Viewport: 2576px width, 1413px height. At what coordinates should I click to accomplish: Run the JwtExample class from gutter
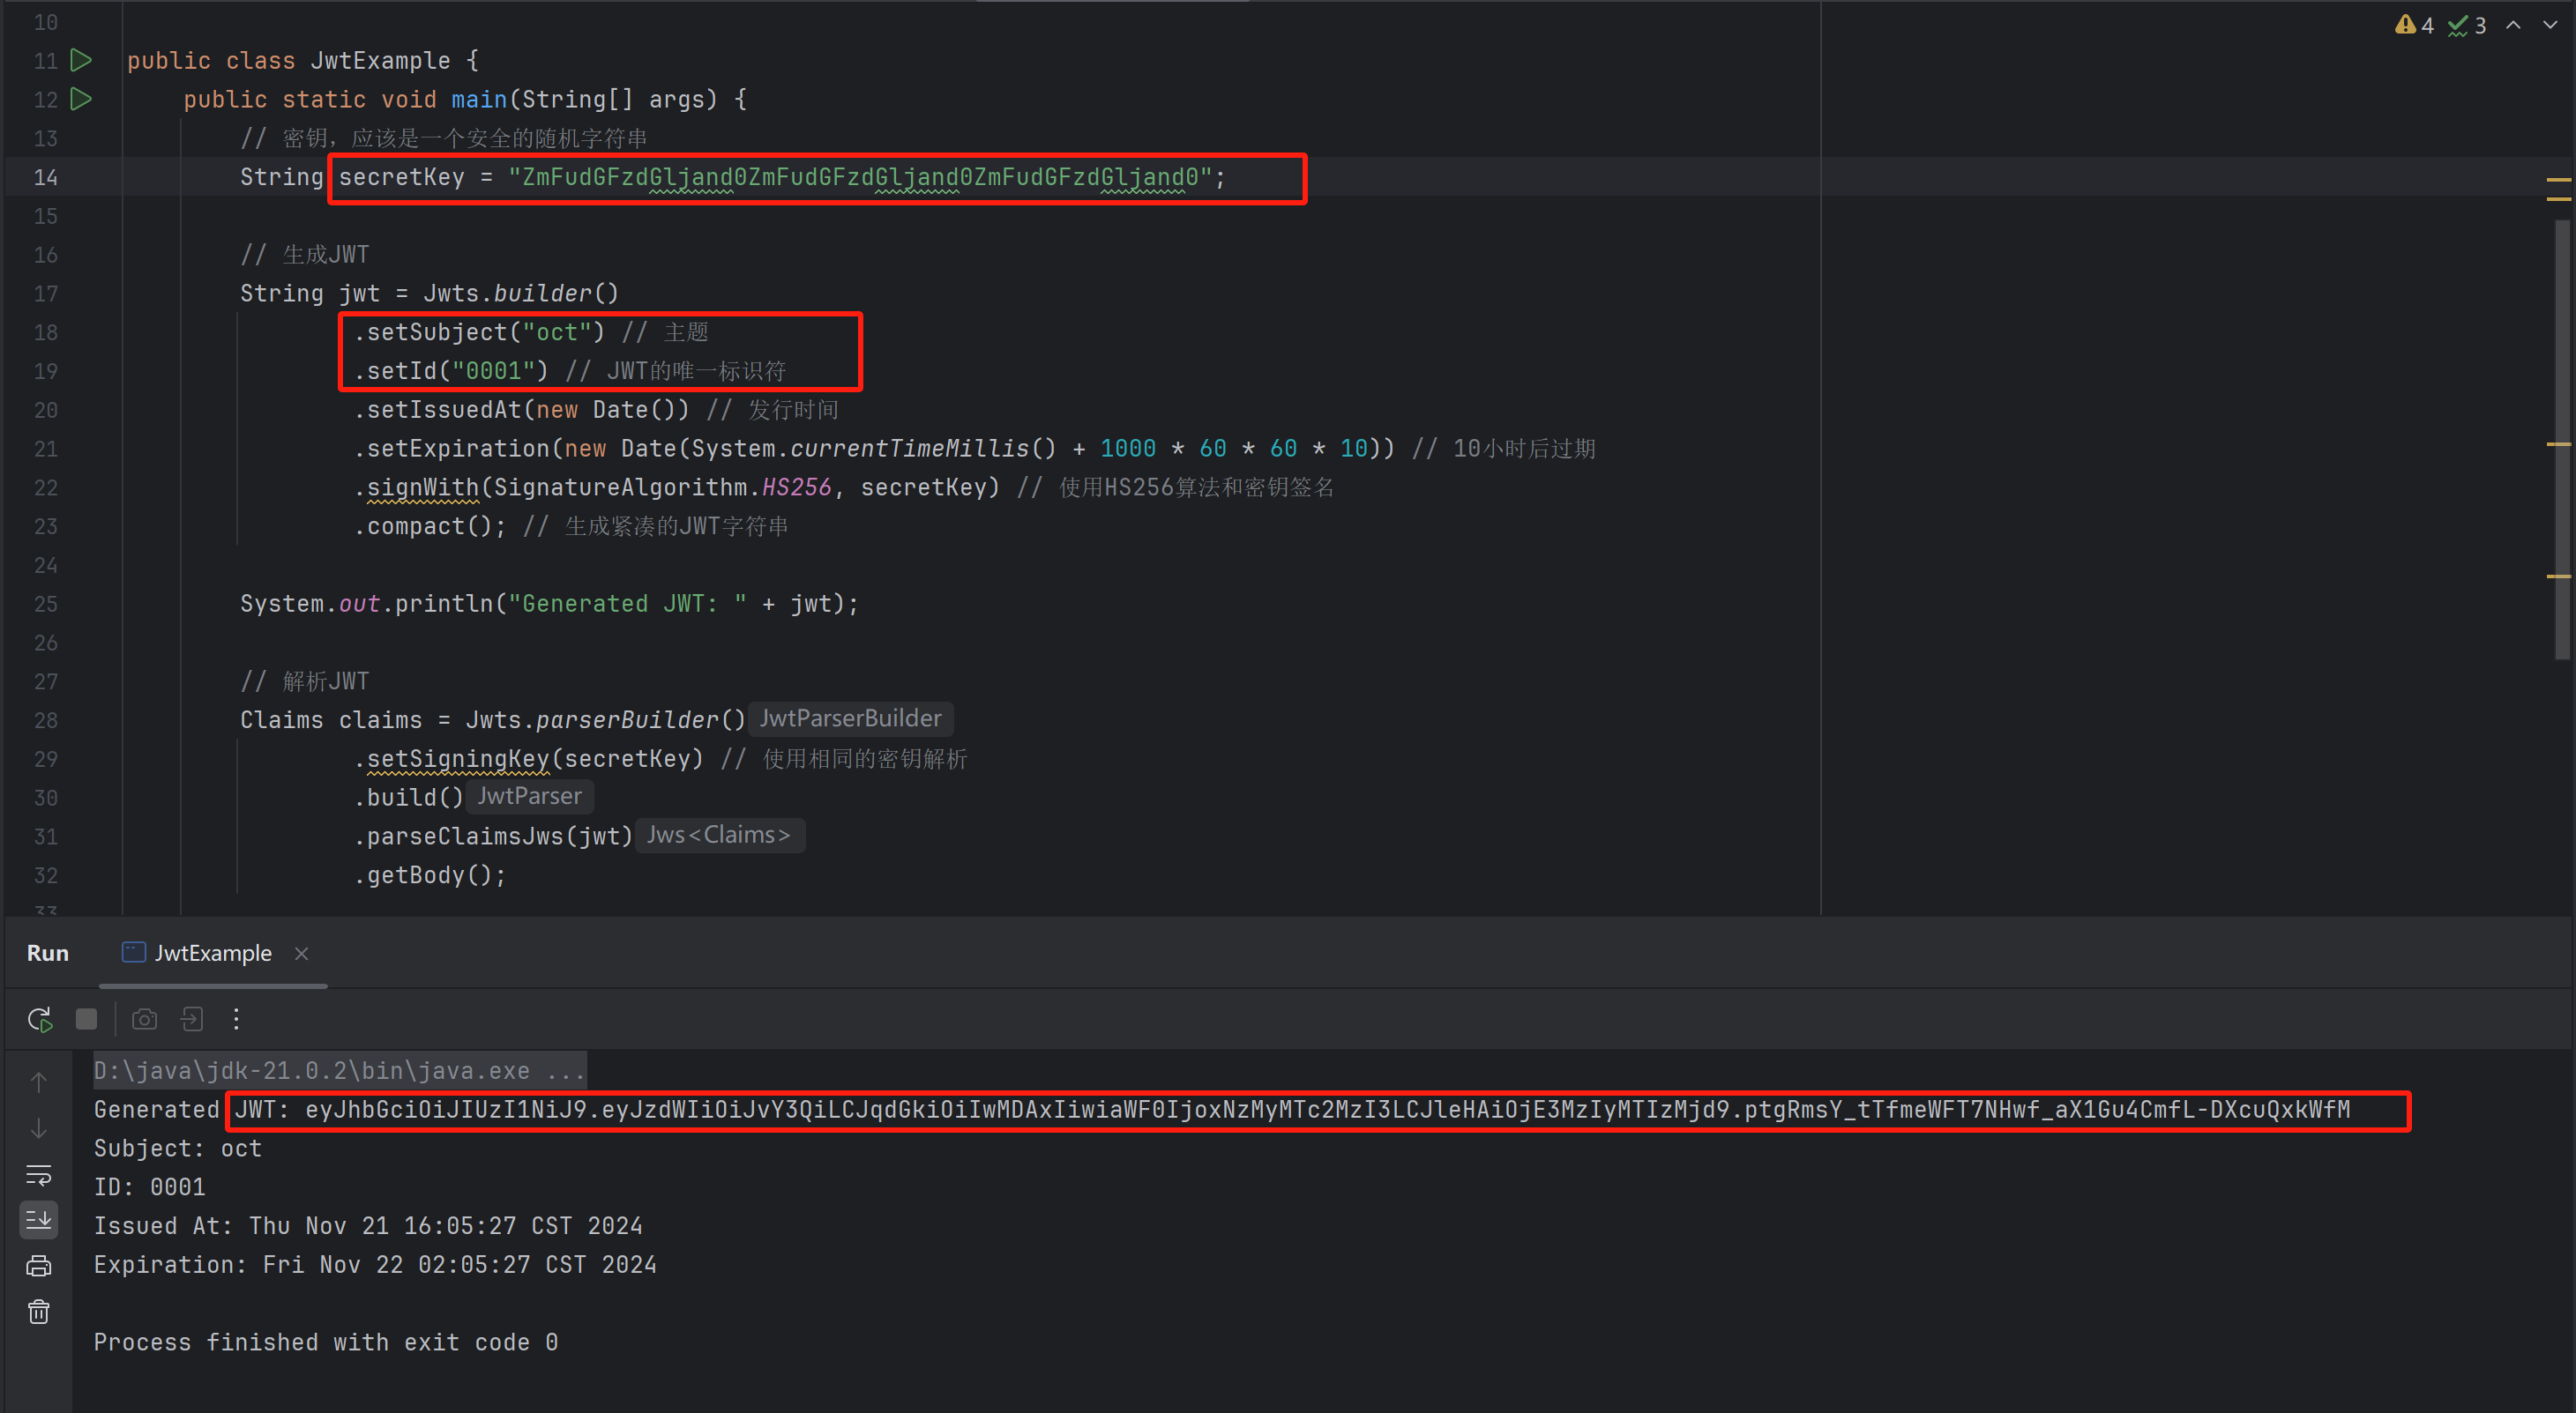81,61
